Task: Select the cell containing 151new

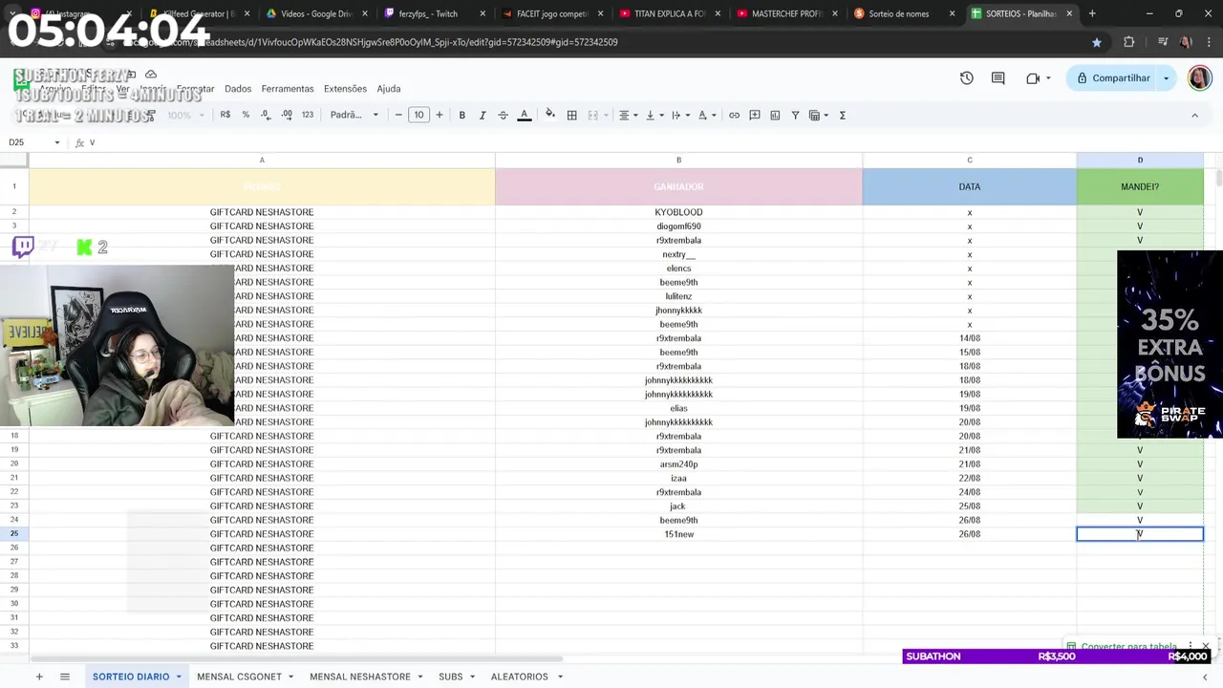Action: pyautogui.click(x=678, y=534)
